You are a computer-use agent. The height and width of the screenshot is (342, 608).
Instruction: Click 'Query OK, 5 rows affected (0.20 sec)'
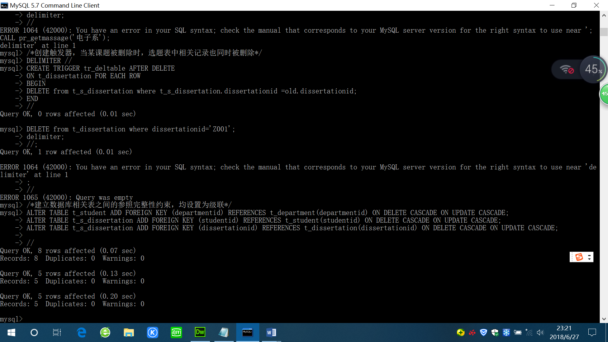pyautogui.click(x=68, y=296)
